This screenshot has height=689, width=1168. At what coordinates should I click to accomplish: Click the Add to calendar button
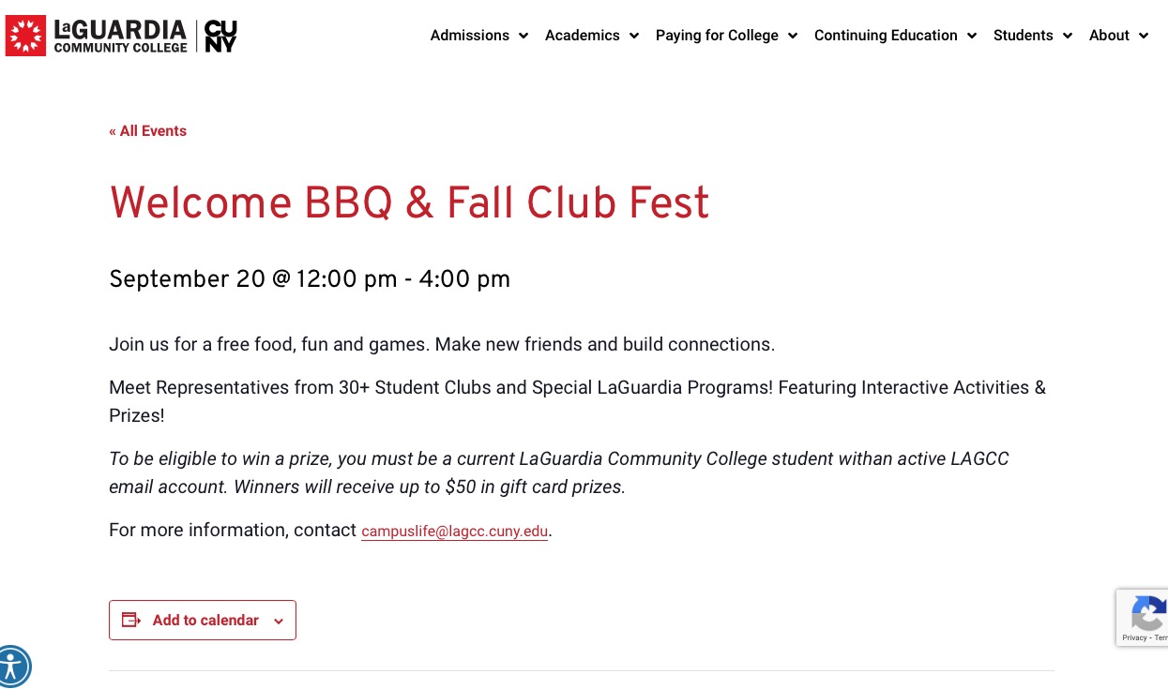coord(203,621)
